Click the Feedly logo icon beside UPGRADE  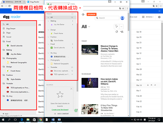tap(83, 15)
